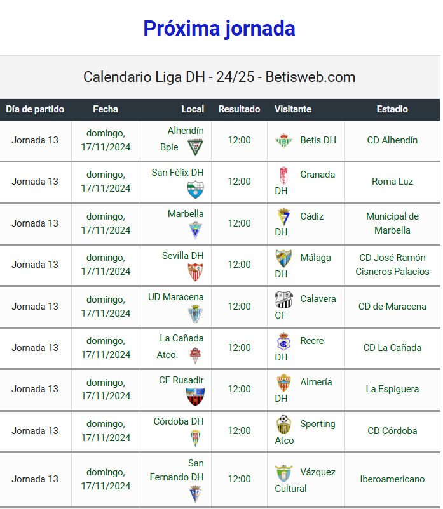Select the Resultado column header
Viewport: 443px width, 509px height.
point(239,109)
